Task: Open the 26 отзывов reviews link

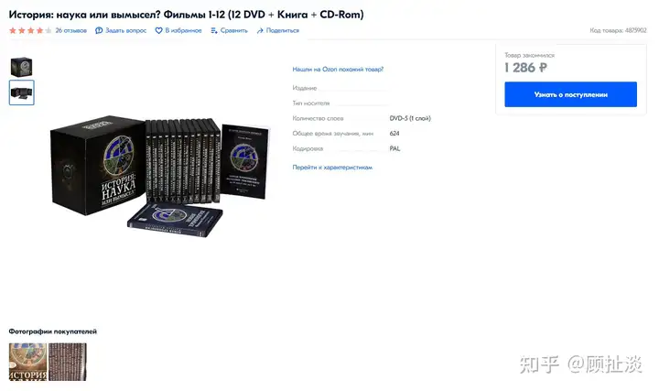Action: pyautogui.click(x=71, y=30)
